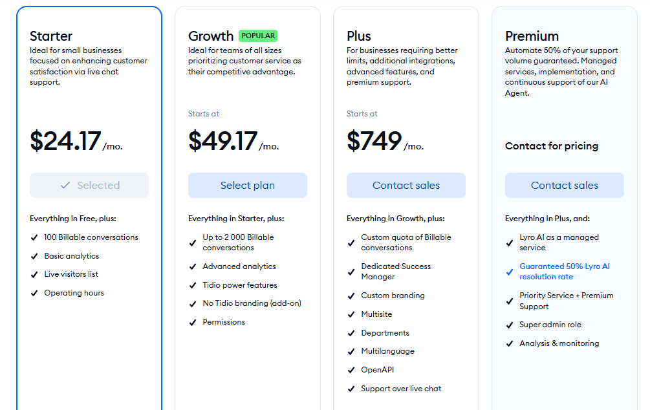This screenshot has height=410, width=650.
Task: Click checkmark beside Live visitors list
Action: 34,275
